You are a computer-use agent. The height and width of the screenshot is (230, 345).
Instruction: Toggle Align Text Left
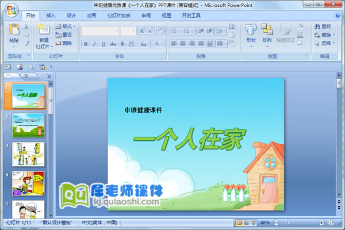[174, 44]
